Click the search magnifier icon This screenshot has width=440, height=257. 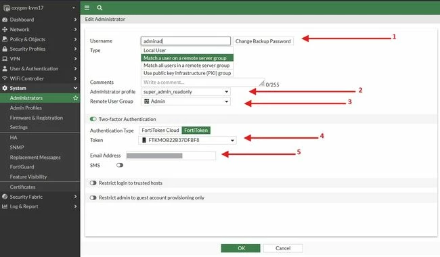pos(100,8)
